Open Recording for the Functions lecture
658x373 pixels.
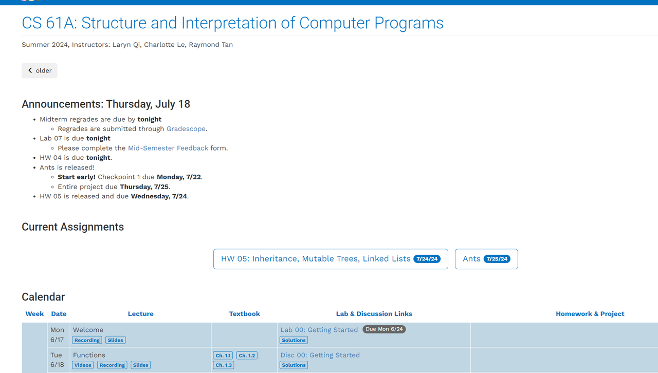(112, 365)
